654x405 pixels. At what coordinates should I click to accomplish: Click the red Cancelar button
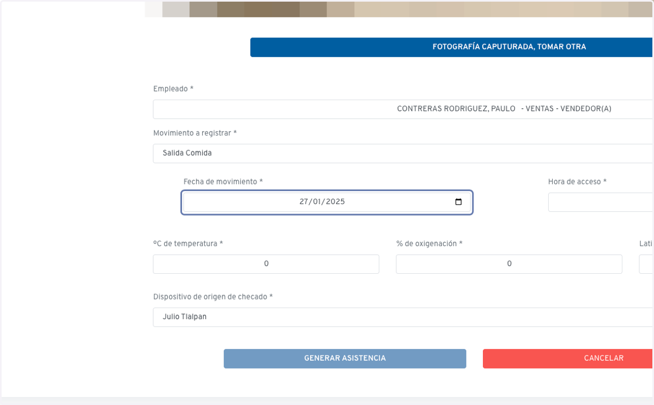coord(568,359)
